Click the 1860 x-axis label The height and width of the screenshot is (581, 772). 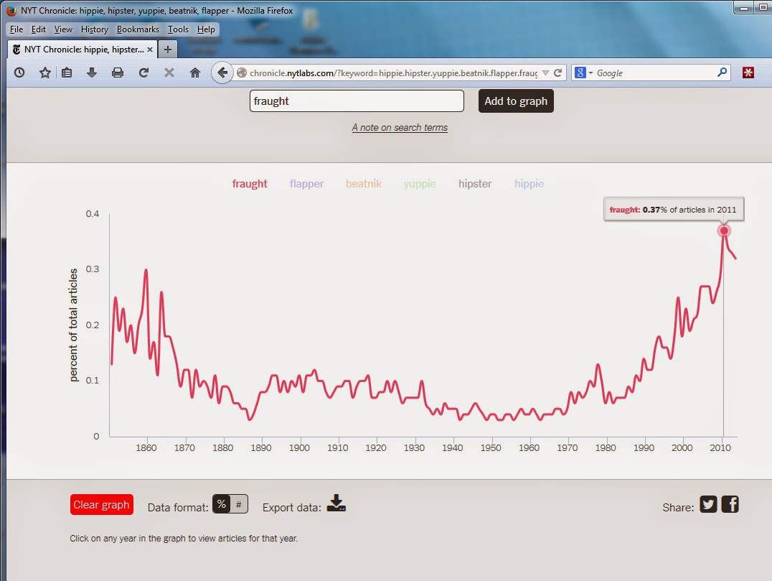[146, 448]
